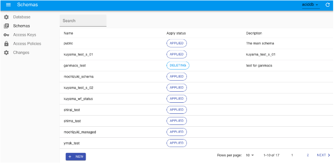Click the Search schemas field
Viewport: 334px width, 163px height.
pyautogui.click(x=83, y=21)
